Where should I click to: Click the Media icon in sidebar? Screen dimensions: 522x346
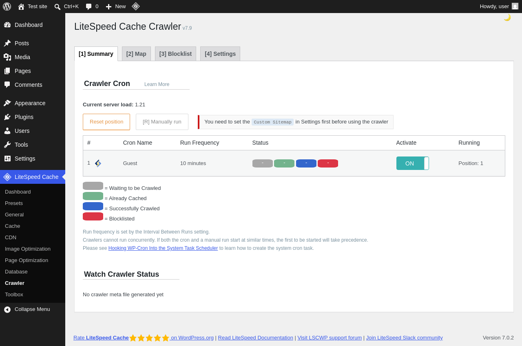point(7,57)
